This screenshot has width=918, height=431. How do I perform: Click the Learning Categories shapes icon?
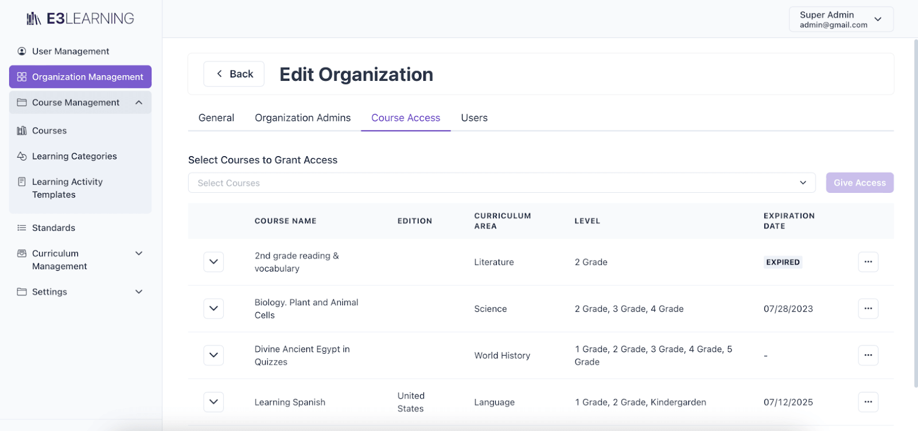click(22, 156)
